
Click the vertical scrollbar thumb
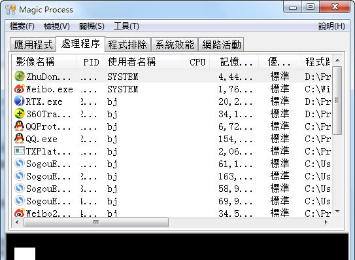click(337, 100)
